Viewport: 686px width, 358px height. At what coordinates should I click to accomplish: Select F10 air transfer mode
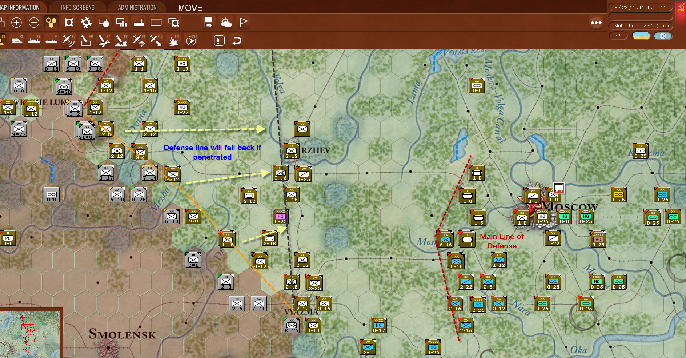156,40
